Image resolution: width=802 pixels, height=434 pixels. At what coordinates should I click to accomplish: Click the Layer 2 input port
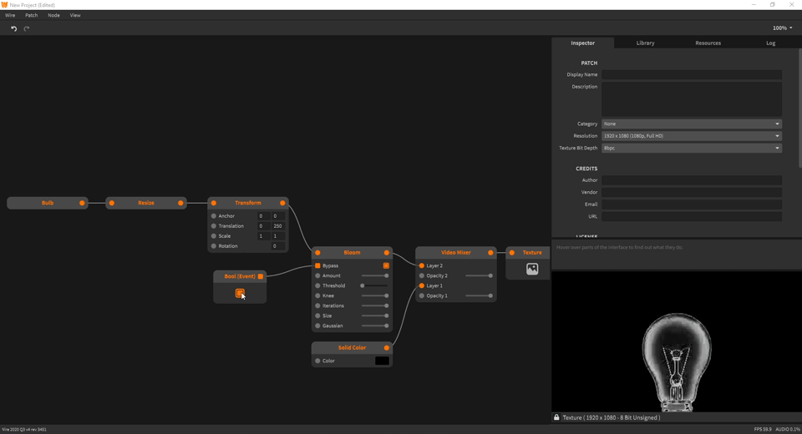tap(422, 265)
